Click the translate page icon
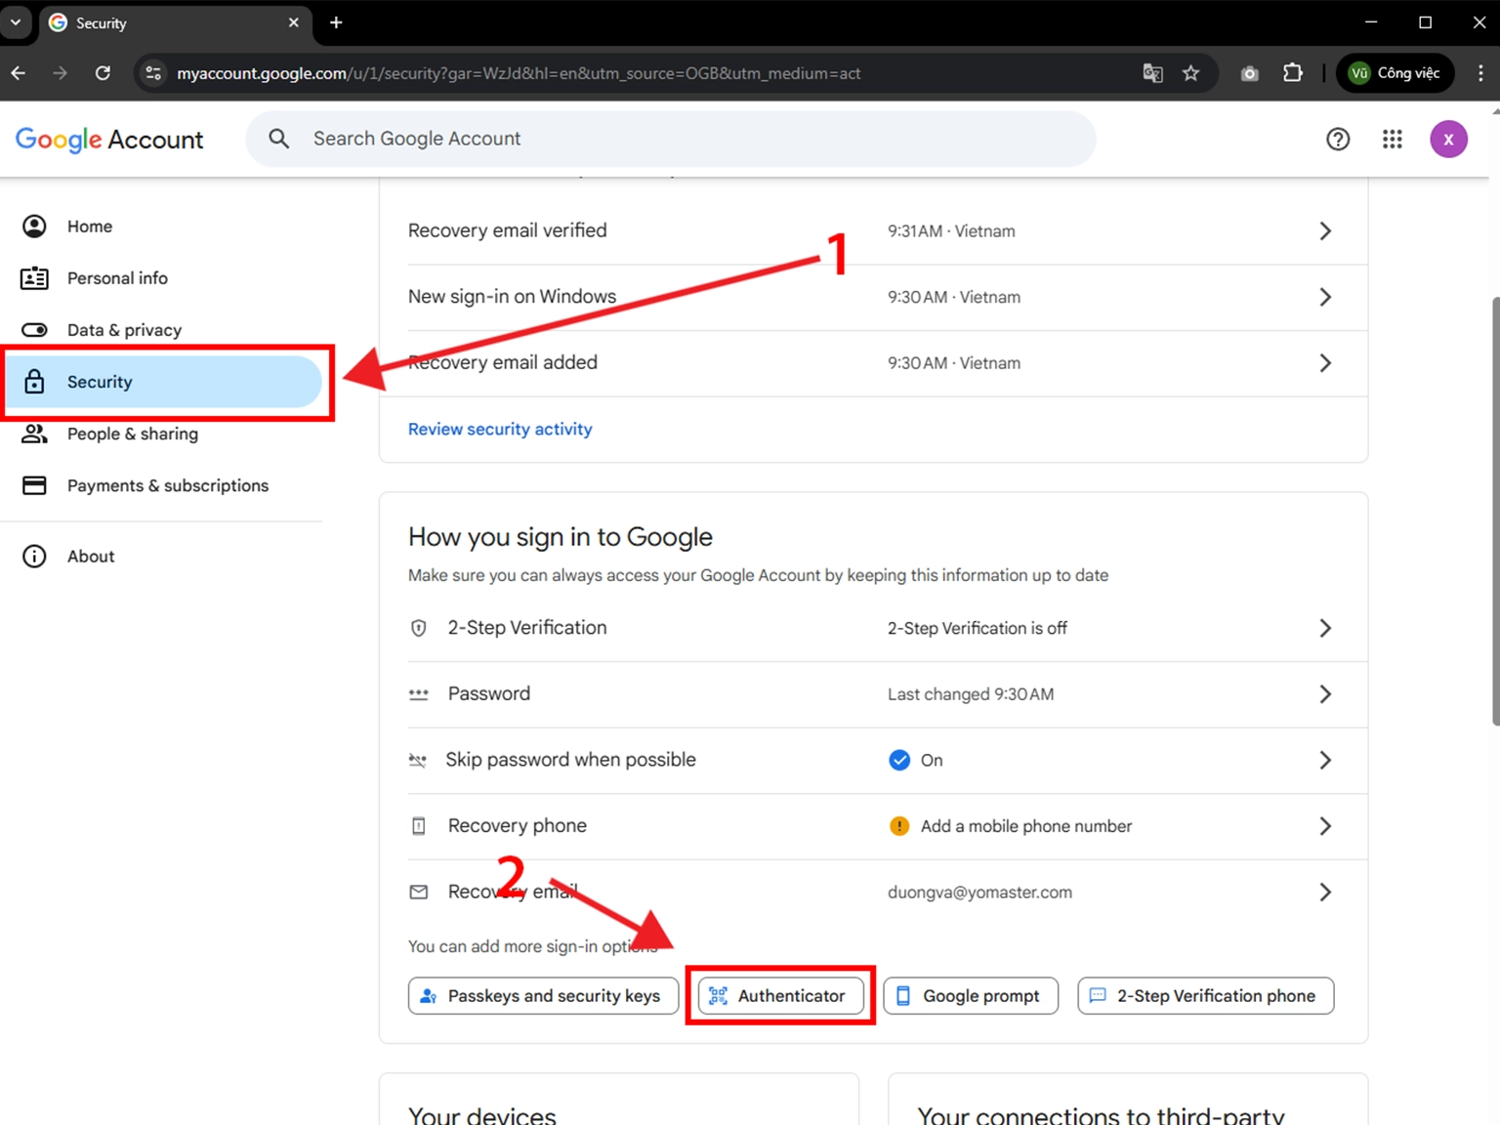 (1152, 73)
